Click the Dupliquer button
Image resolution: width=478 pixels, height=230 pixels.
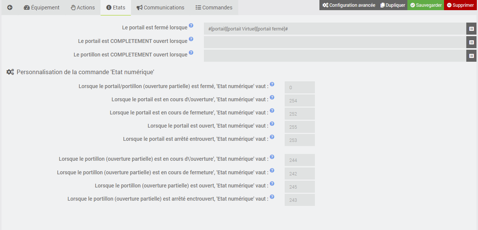click(393, 5)
